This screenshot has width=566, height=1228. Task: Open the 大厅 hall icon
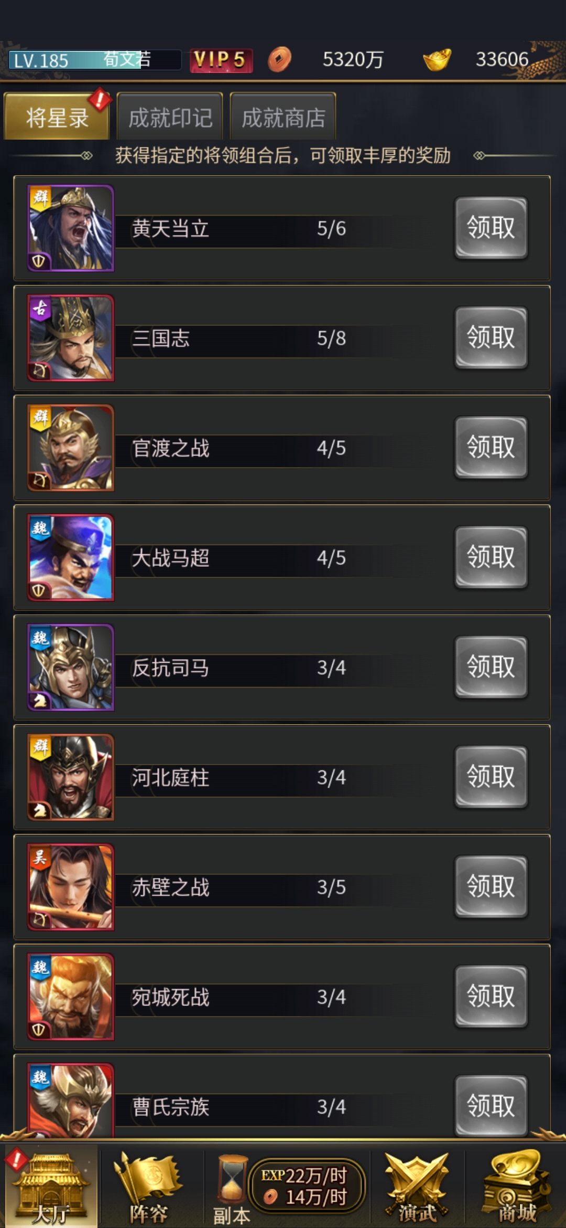click(50, 1187)
